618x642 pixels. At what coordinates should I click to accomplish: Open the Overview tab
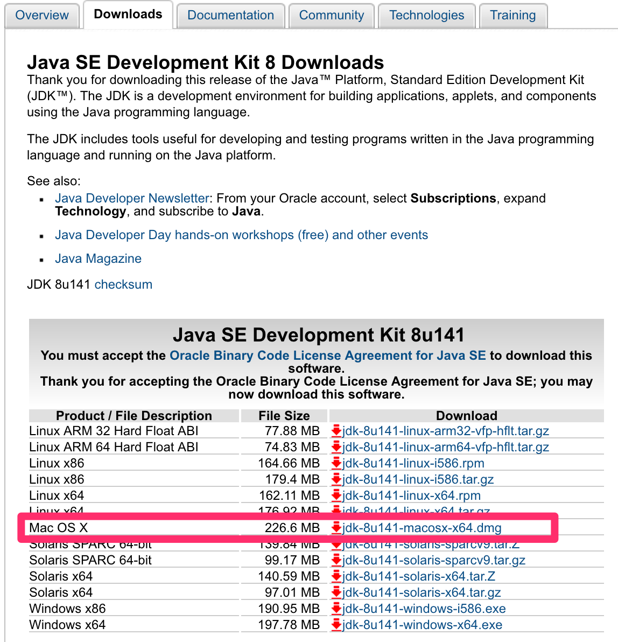coord(42,15)
